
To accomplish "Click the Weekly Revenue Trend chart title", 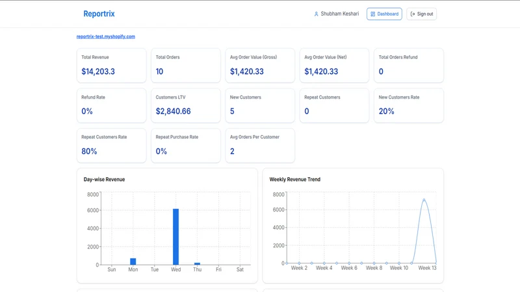I will (x=295, y=180).
